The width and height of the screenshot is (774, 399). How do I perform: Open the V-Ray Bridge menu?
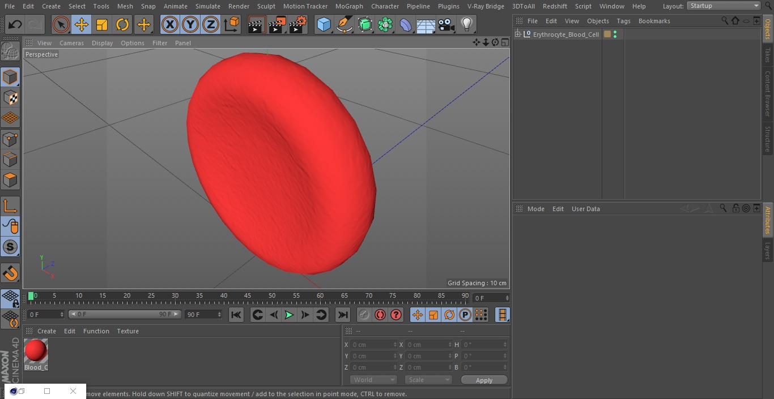(486, 6)
